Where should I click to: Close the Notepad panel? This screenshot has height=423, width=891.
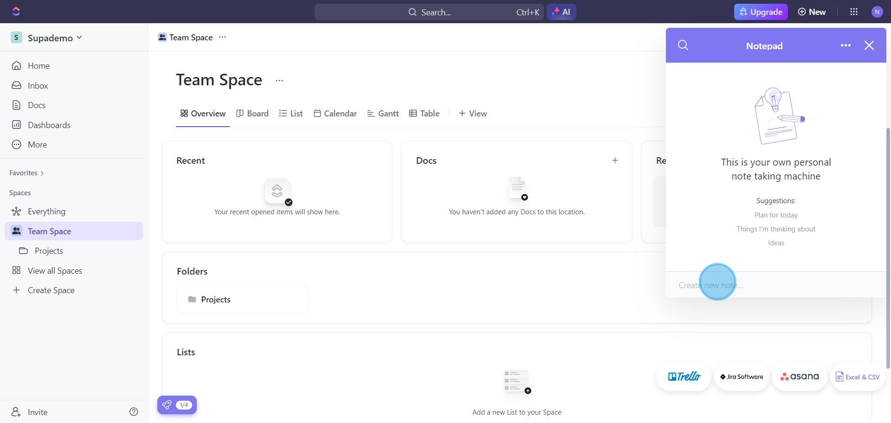pyautogui.click(x=869, y=45)
